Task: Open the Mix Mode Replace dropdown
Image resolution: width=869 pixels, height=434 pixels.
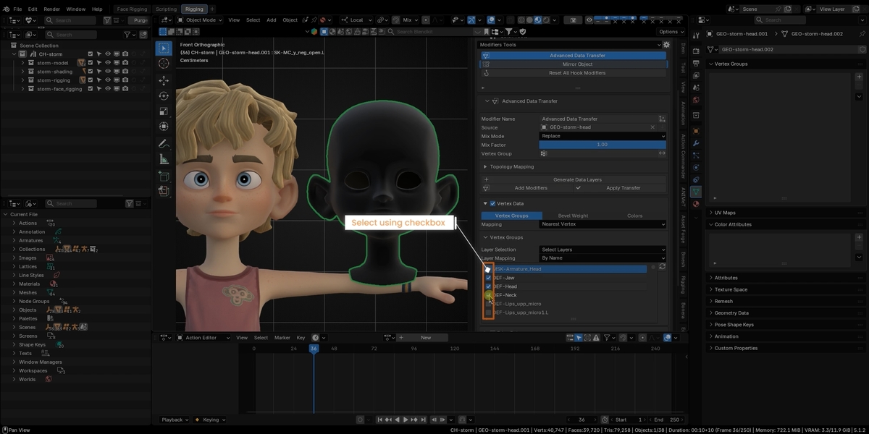Action: 603,136
